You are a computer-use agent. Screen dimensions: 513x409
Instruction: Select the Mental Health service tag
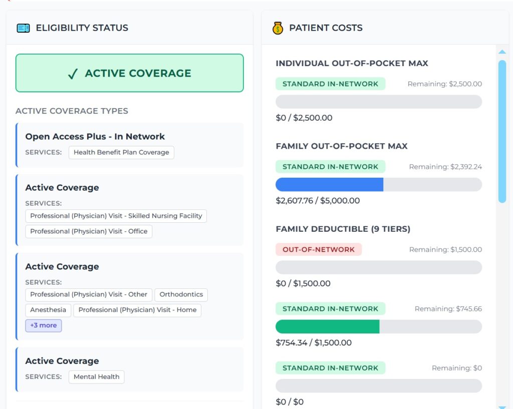(x=96, y=376)
